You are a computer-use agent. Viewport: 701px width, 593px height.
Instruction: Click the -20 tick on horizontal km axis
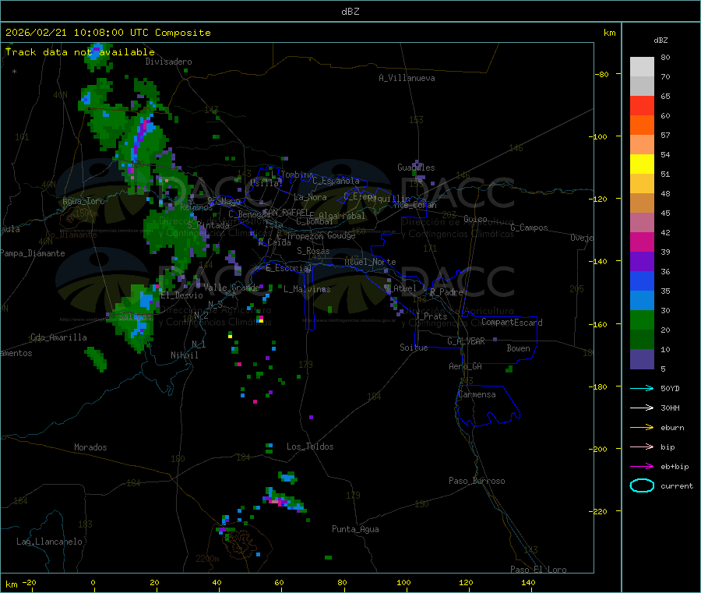point(30,582)
